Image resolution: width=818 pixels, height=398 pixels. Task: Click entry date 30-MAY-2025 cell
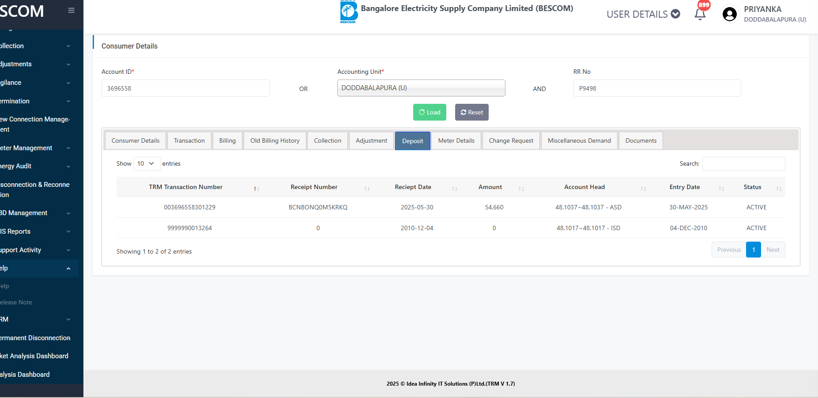pos(689,207)
